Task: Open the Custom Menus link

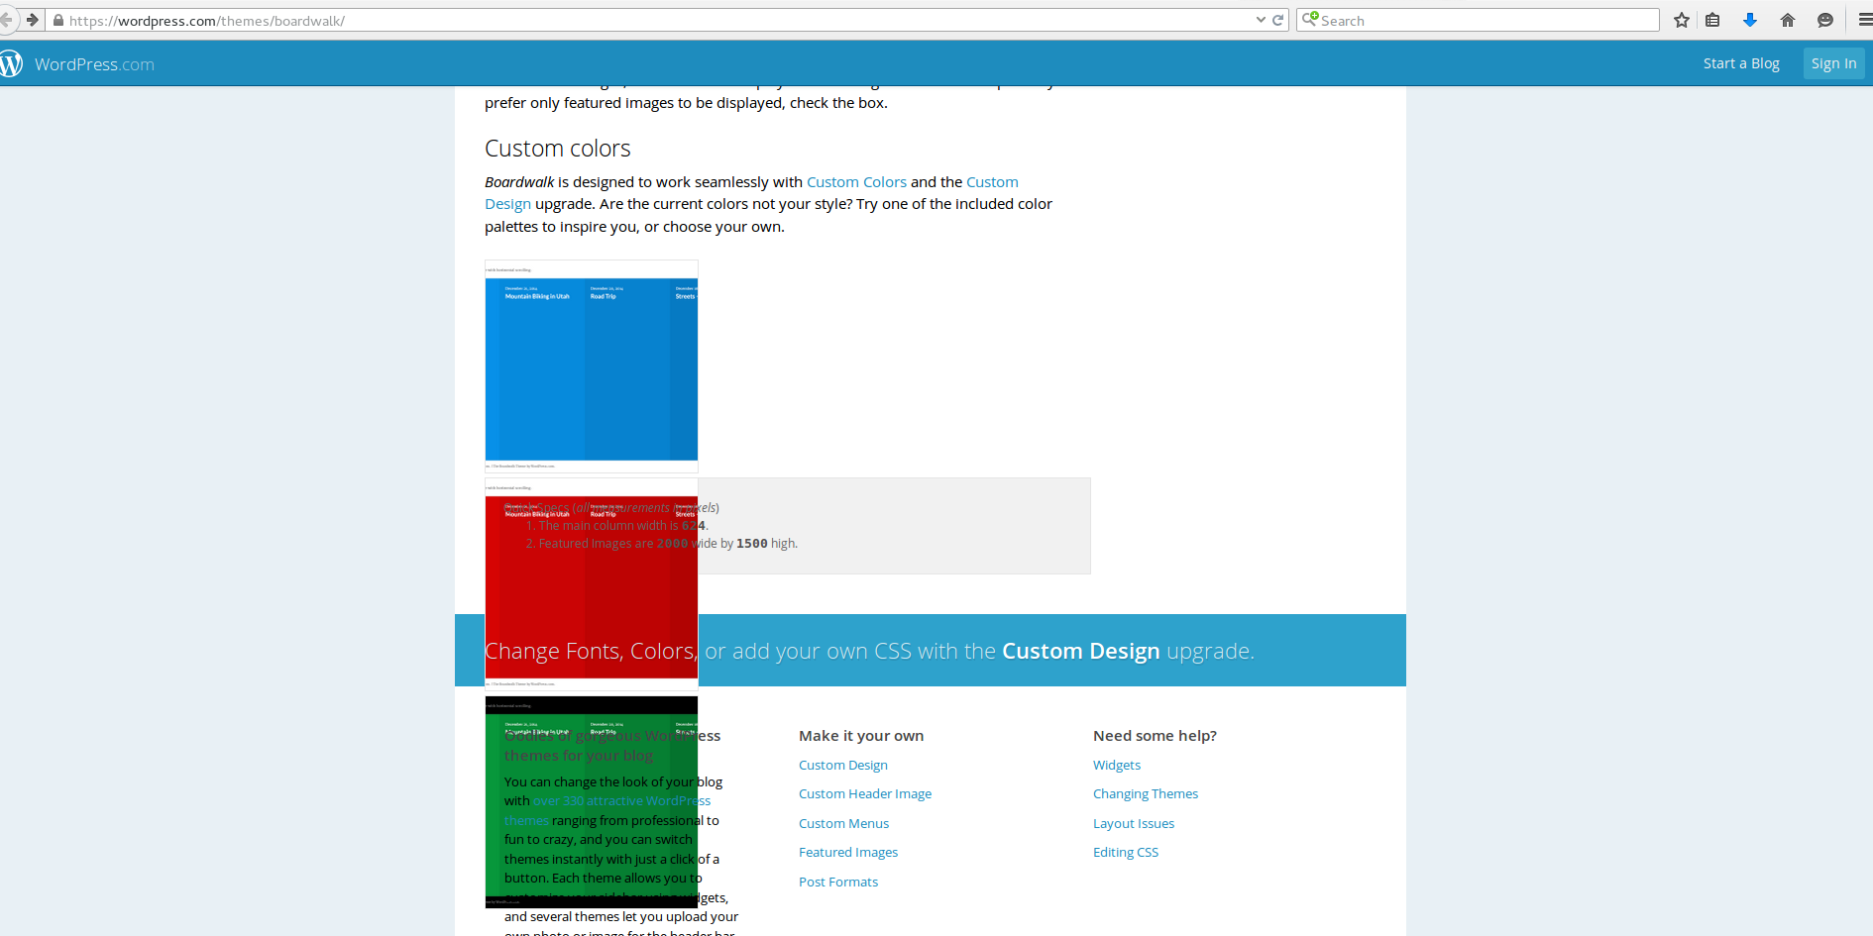Action: coord(843,823)
